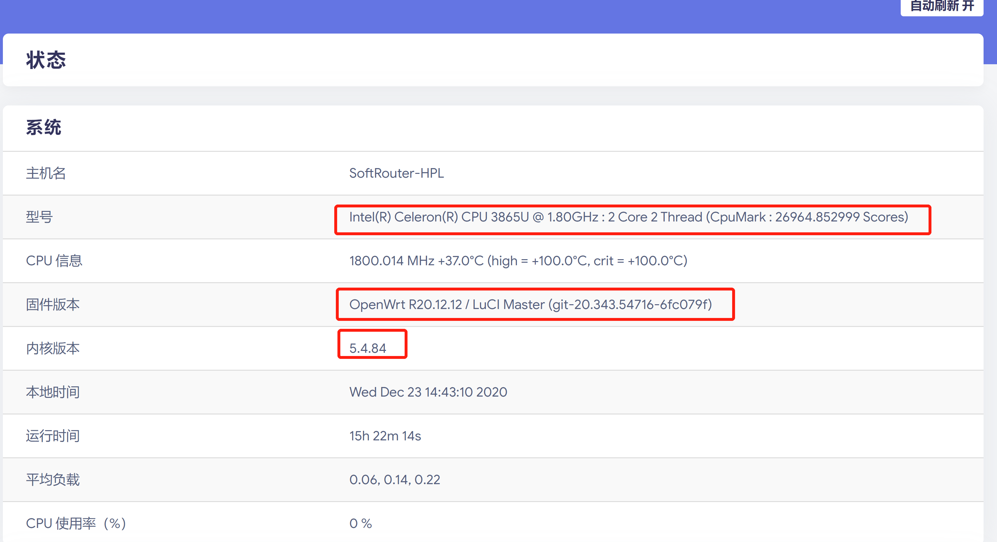The width and height of the screenshot is (997, 542).
Task: Click the load average 0.06, 0.14, 0.22
Action: tap(394, 479)
